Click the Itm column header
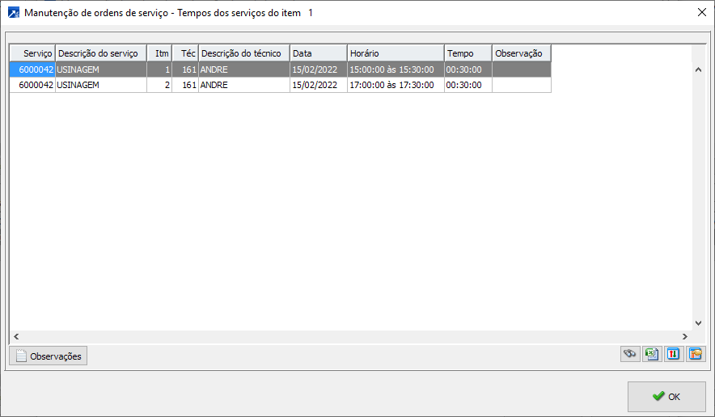The width and height of the screenshot is (715, 417). [159, 53]
